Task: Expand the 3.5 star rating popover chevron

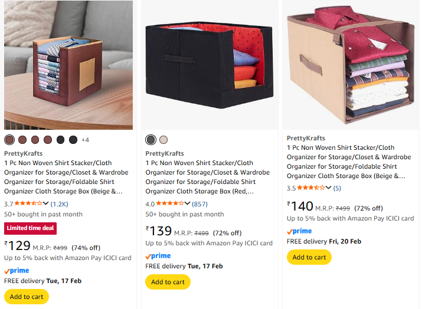Action: tap(329, 188)
